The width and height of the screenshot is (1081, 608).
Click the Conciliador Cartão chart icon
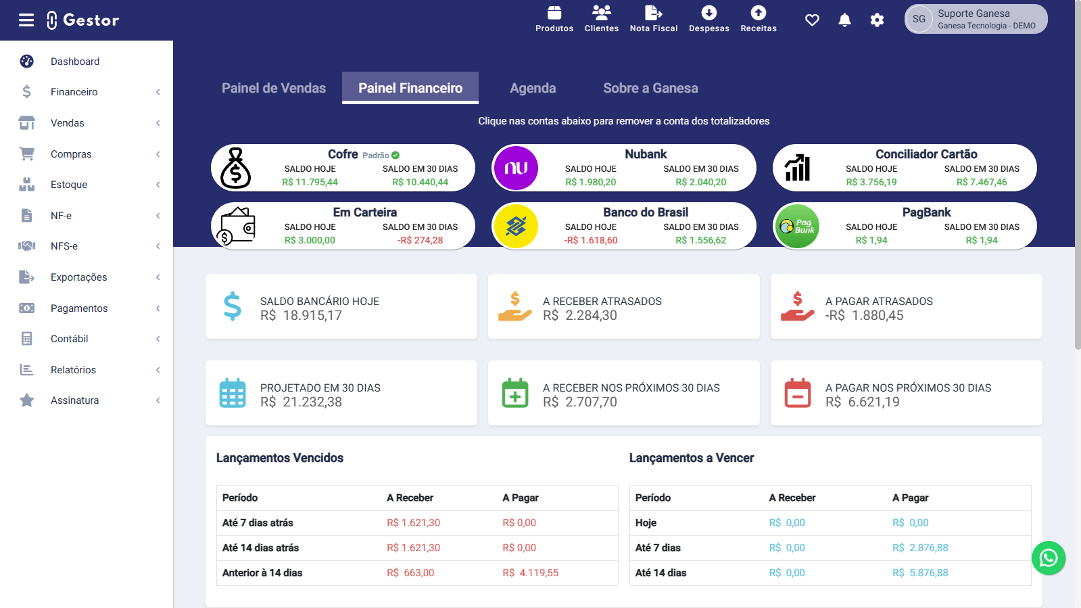click(x=797, y=168)
